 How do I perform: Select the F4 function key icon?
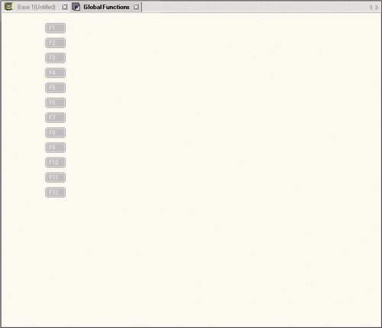click(x=55, y=72)
